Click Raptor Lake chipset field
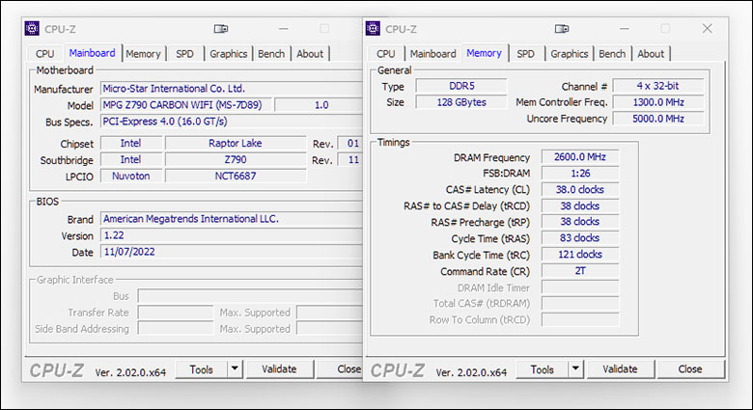Image resolution: width=753 pixels, height=410 pixels. [236, 143]
